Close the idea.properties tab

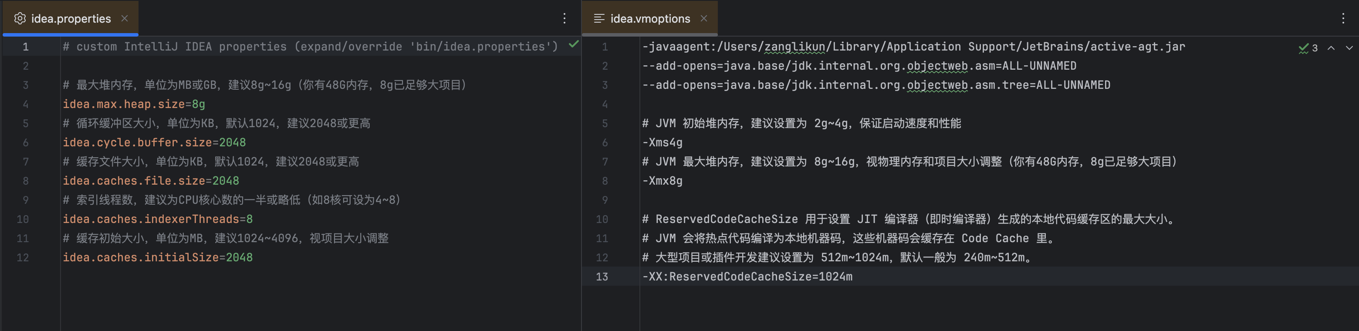pyautogui.click(x=125, y=18)
